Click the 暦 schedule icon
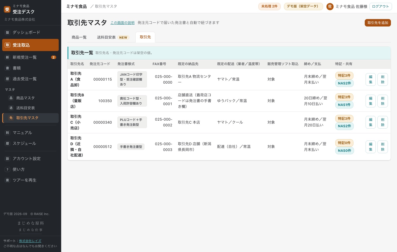 pos(7,144)
